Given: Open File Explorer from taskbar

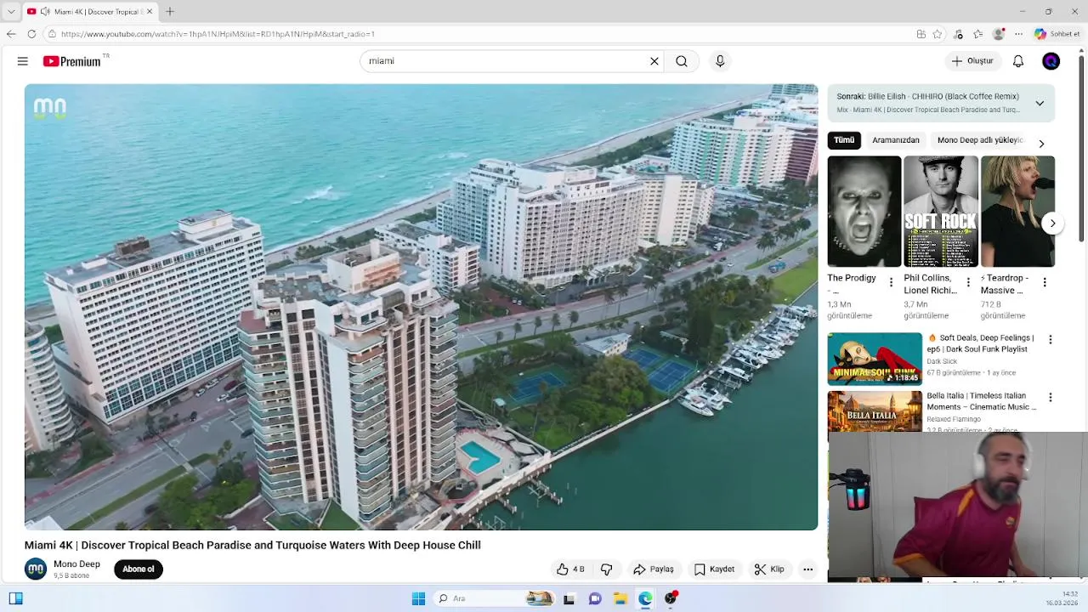Looking at the screenshot, I should click(x=620, y=598).
